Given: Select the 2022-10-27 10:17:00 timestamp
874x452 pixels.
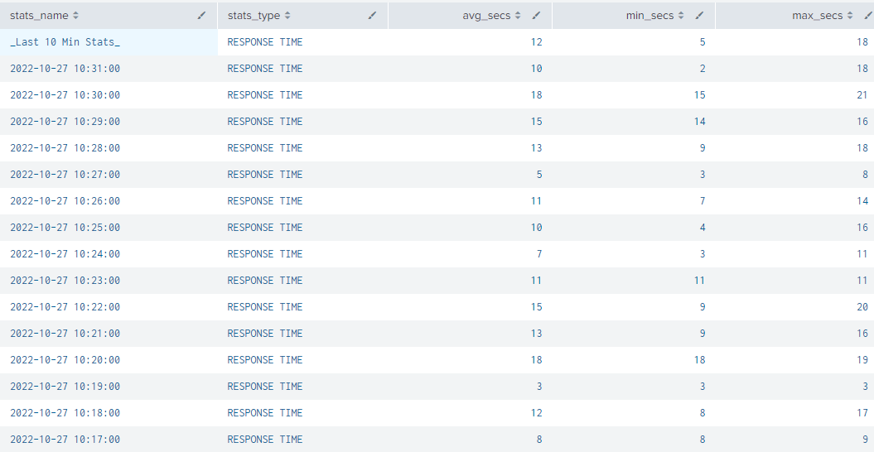Looking at the screenshot, I should [65, 440].
